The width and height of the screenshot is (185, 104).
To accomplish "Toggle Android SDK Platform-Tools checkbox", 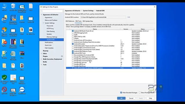I will pos(73,51).
